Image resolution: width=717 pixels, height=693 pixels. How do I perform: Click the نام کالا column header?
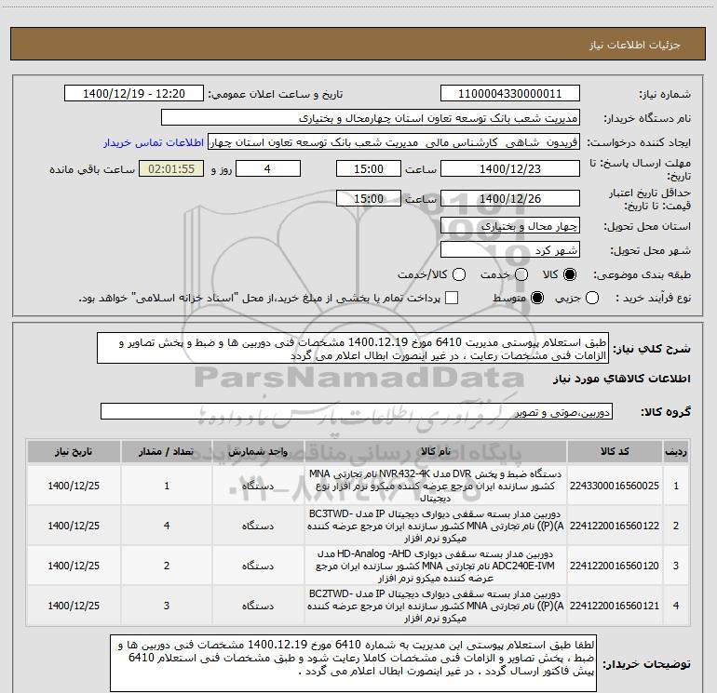(x=436, y=452)
